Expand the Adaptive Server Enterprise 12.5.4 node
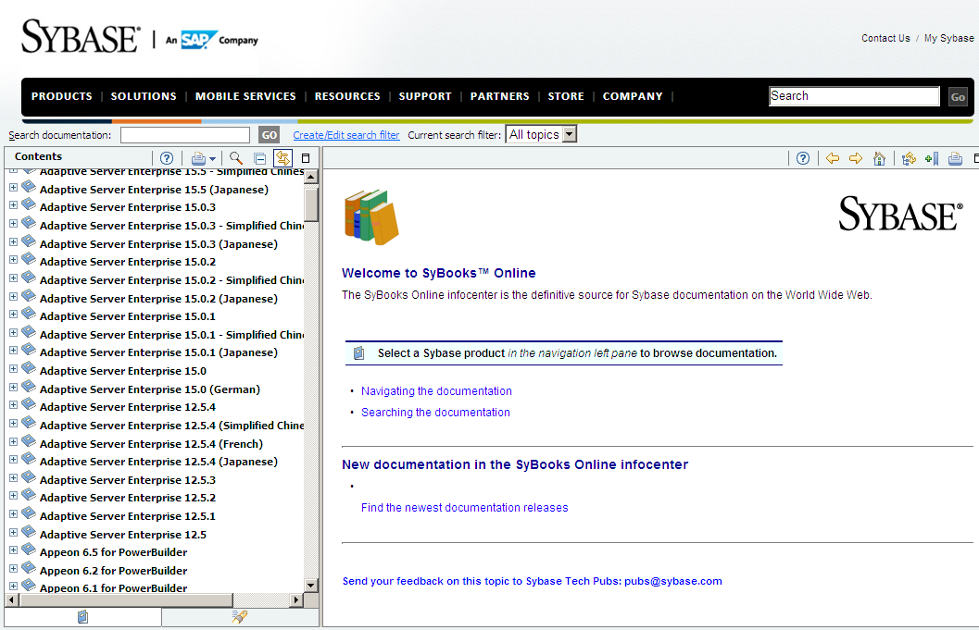 13,405
